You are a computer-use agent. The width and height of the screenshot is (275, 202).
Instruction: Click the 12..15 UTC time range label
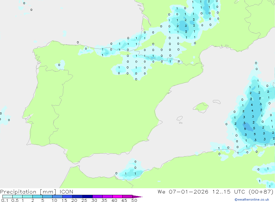229,192
